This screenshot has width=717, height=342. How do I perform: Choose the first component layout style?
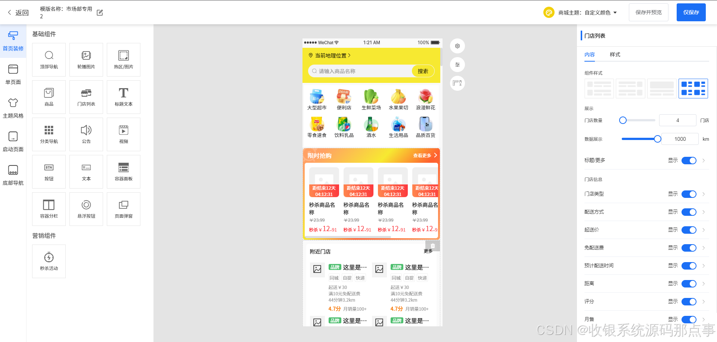(x=599, y=88)
